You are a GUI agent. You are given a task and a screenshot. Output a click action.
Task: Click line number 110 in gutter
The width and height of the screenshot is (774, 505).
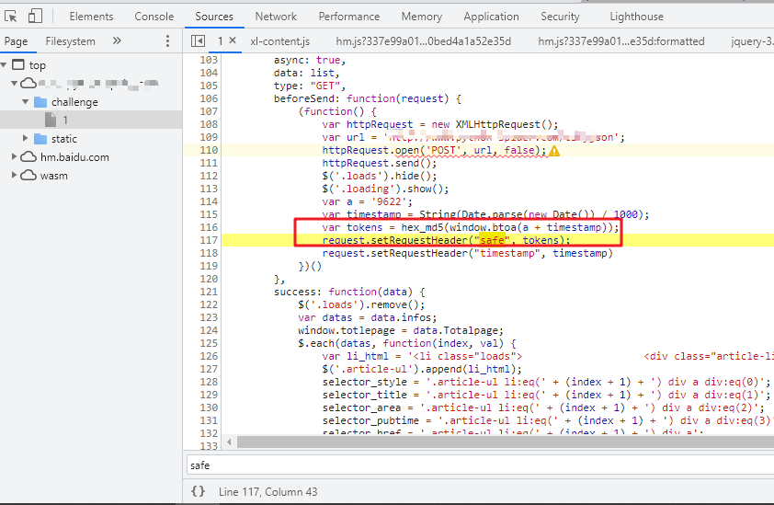point(209,150)
